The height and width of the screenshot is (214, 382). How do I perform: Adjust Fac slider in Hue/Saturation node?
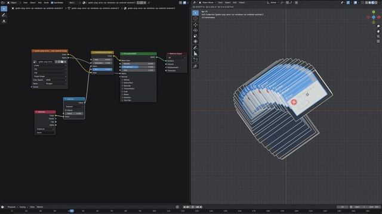tap(102, 70)
